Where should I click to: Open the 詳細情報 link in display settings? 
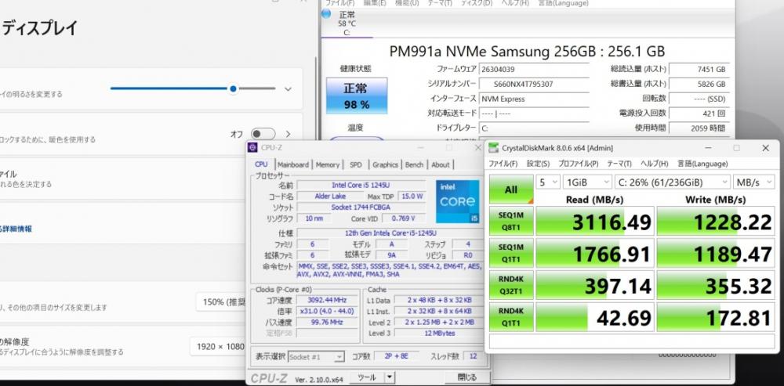tap(16, 229)
